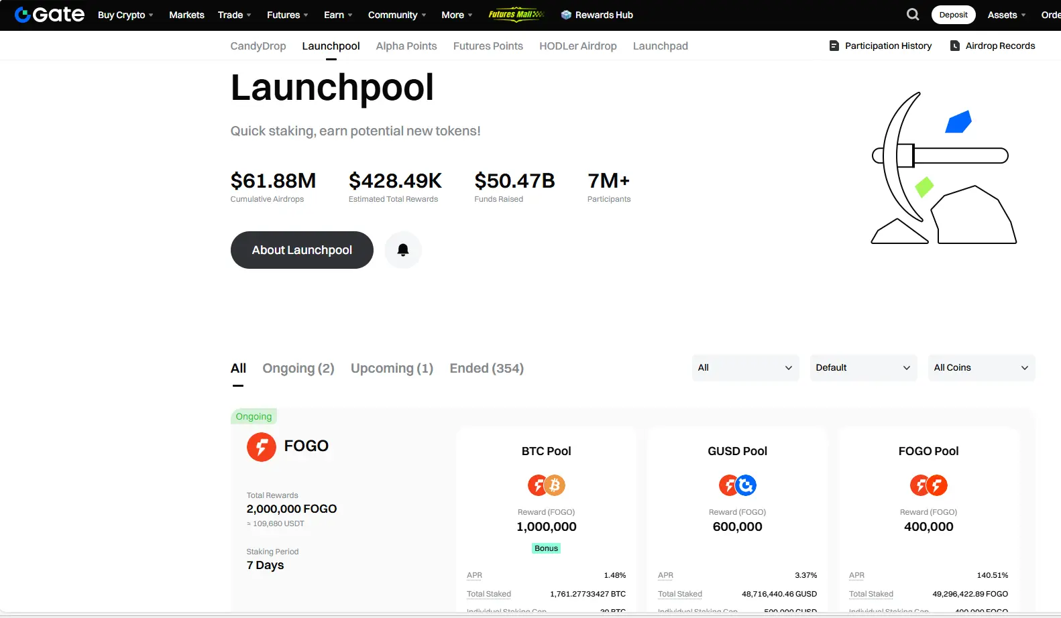Click the Bonus badge in BTC Pool
Screen dimensions: 1061x618
547,548
